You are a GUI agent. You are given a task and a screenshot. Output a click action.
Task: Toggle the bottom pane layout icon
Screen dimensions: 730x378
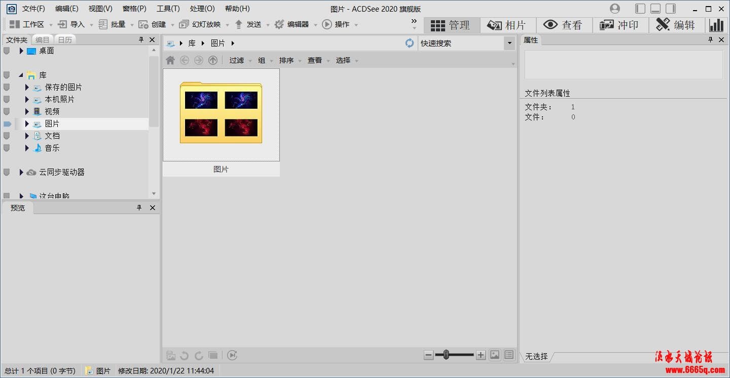[x=655, y=9]
